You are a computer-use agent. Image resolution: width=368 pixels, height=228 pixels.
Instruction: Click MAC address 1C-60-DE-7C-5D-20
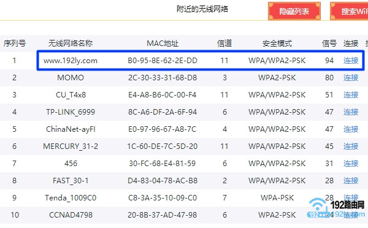pos(162,146)
